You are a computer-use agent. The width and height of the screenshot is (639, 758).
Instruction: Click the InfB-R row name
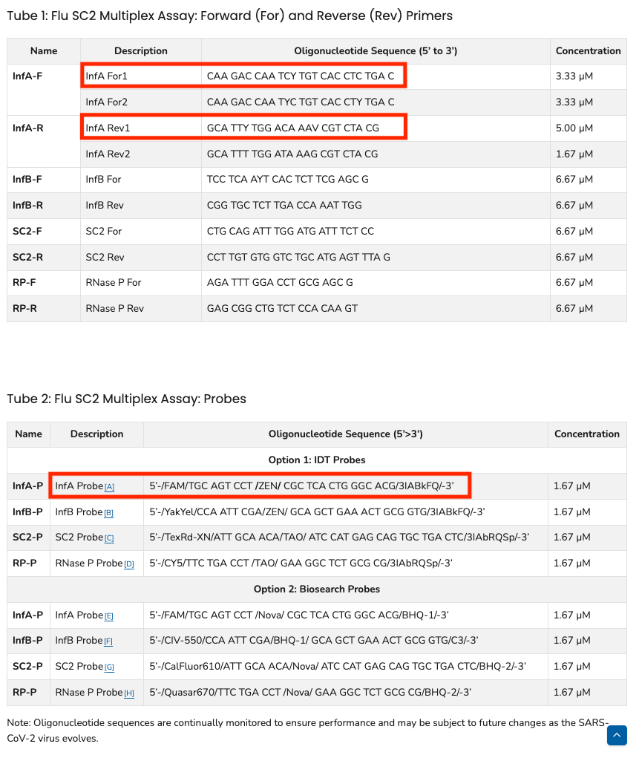(x=27, y=206)
